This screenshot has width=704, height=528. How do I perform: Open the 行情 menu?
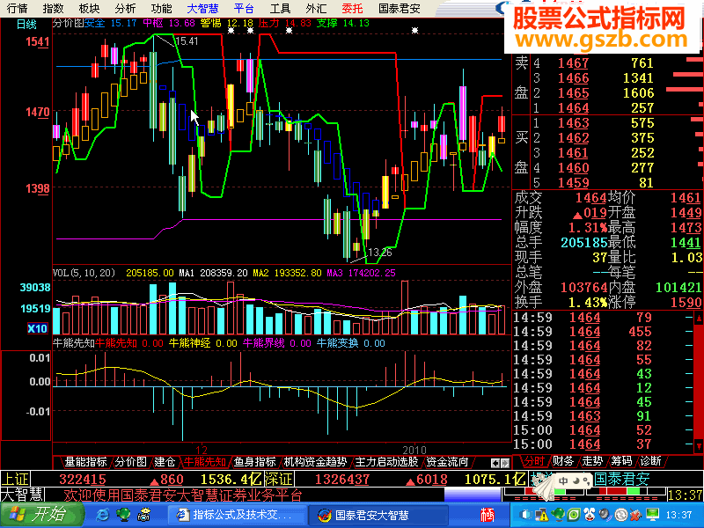coord(17,8)
